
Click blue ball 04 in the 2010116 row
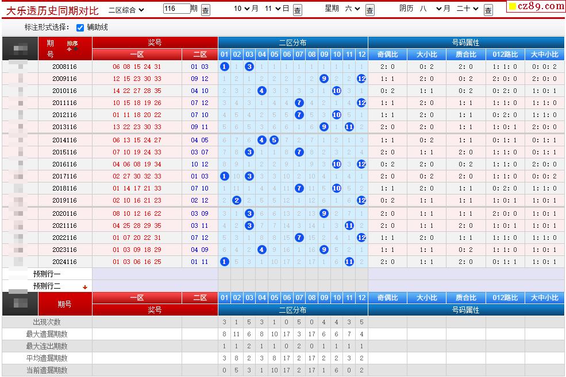(x=261, y=91)
